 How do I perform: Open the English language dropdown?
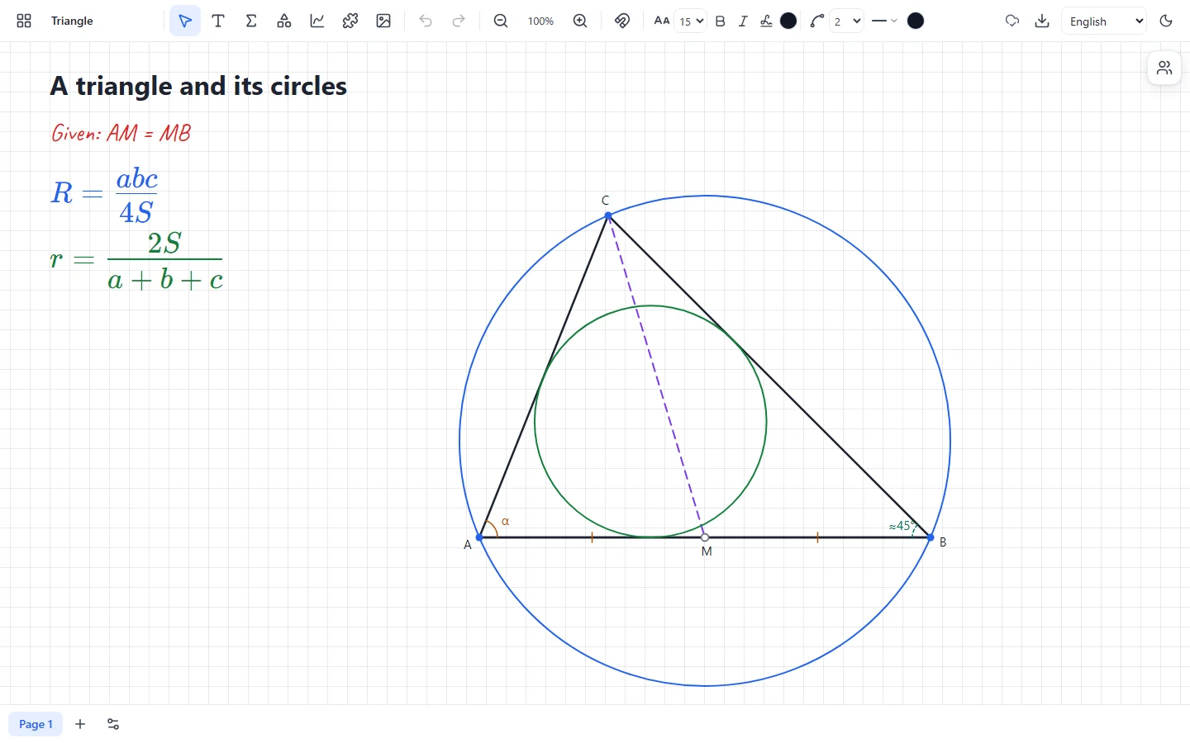click(x=1104, y=21)
